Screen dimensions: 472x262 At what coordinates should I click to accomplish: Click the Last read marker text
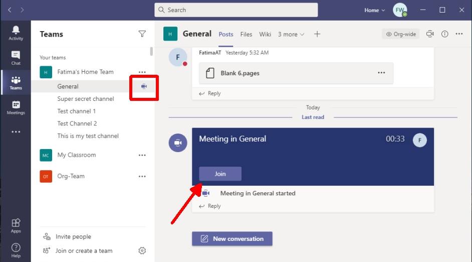tap(313, 117)
